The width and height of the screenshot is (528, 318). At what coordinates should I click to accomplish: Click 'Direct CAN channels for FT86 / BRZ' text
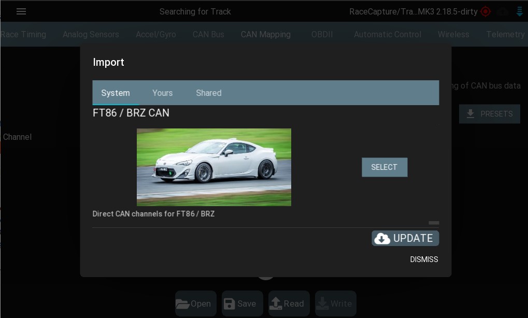coord(153,214)
